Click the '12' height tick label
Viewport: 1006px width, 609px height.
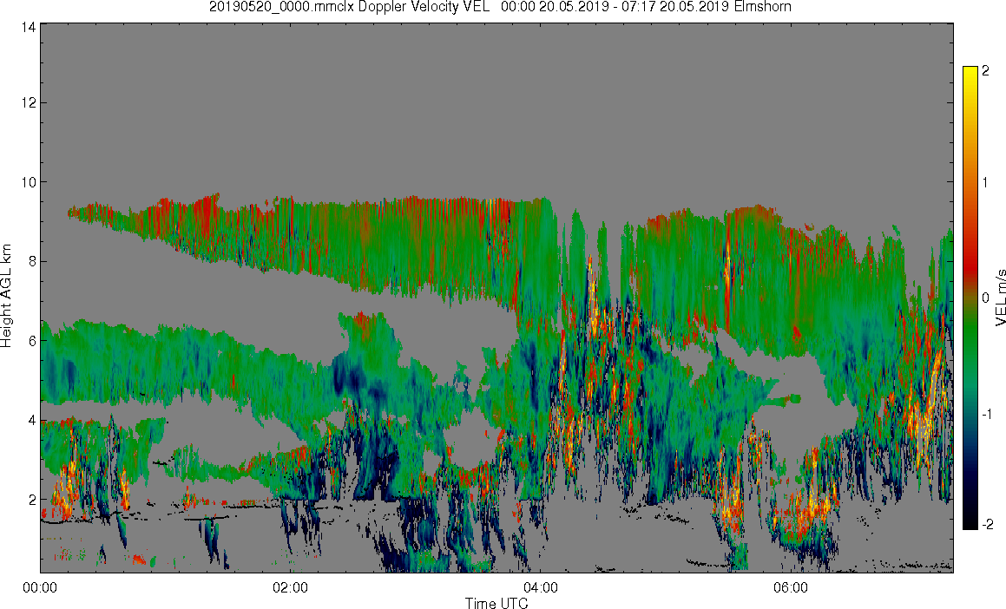[x=28, y=102]
